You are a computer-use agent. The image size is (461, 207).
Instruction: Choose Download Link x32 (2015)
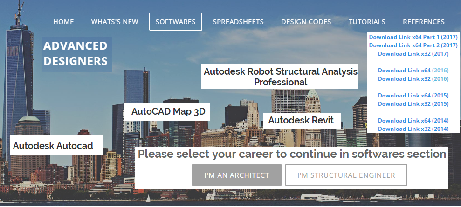(413, 104)
